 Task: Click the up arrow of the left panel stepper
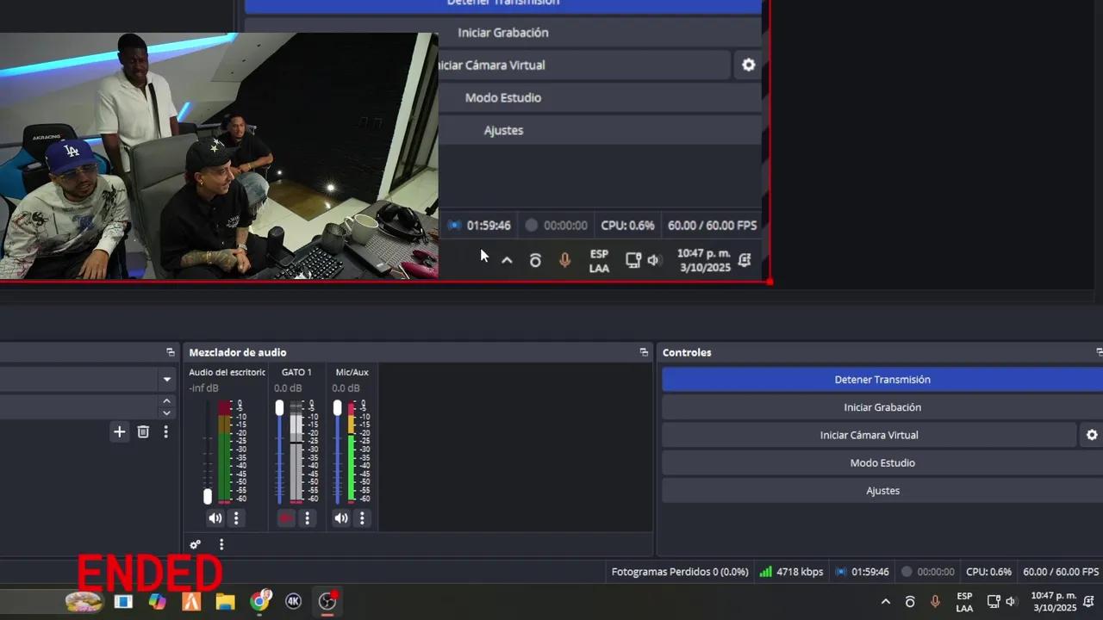click(x=166, y=401)
